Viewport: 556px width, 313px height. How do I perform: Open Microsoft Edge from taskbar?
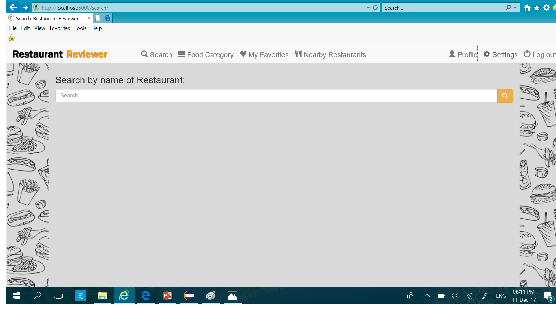(146, 296)
